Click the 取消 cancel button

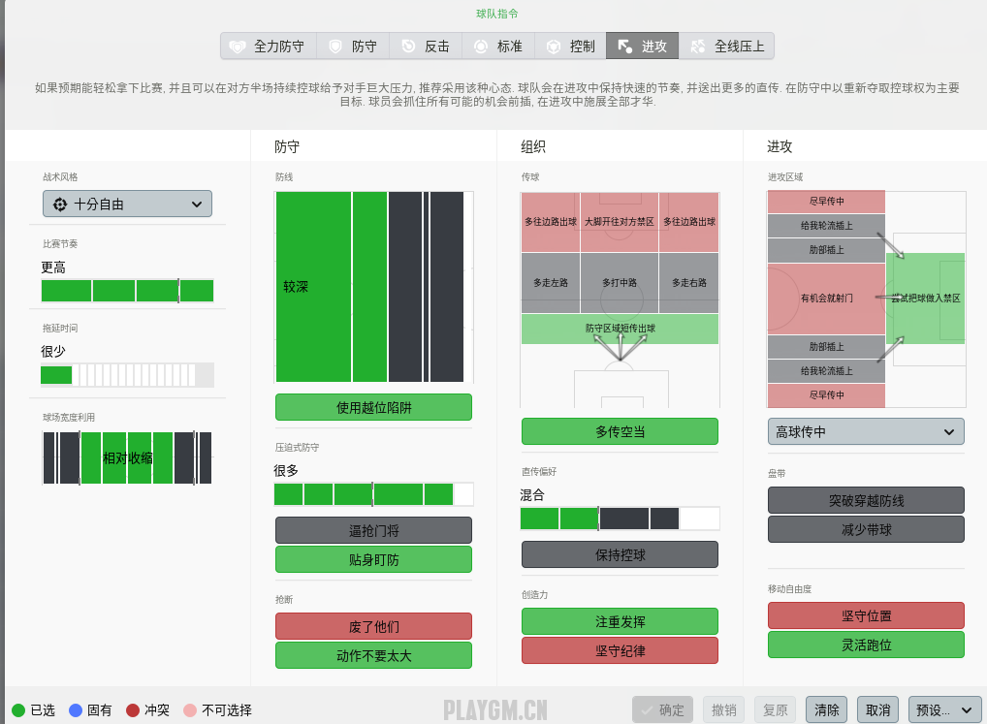877,710
